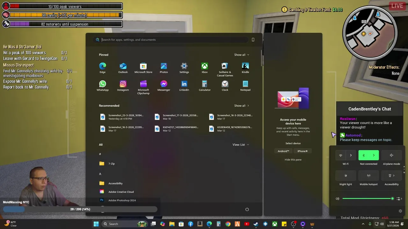Open File Explorer from the taskbar
Screen dimensions: 408x229
pyautogui.click(x=172, y=224)
